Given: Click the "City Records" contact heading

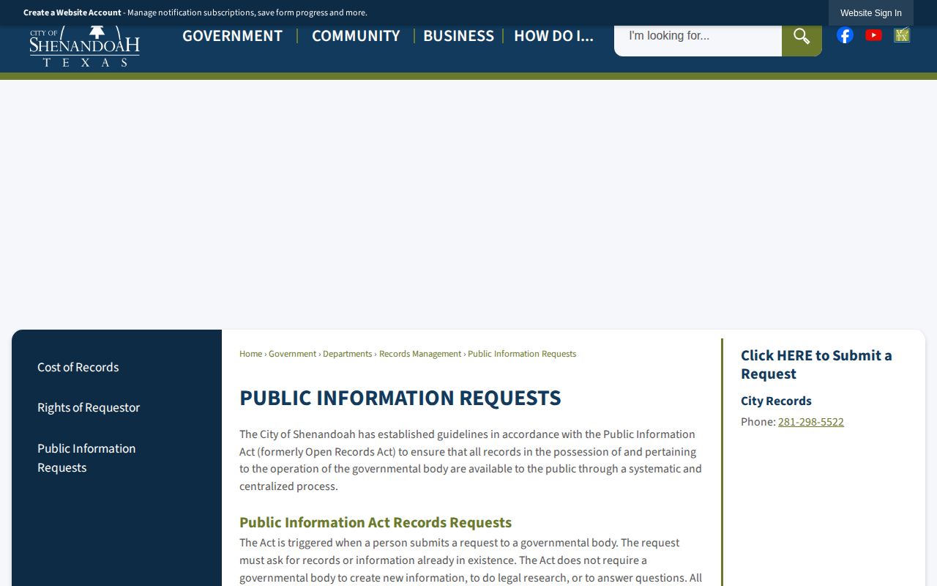Looking at the screenshot, I should (776, 401).
